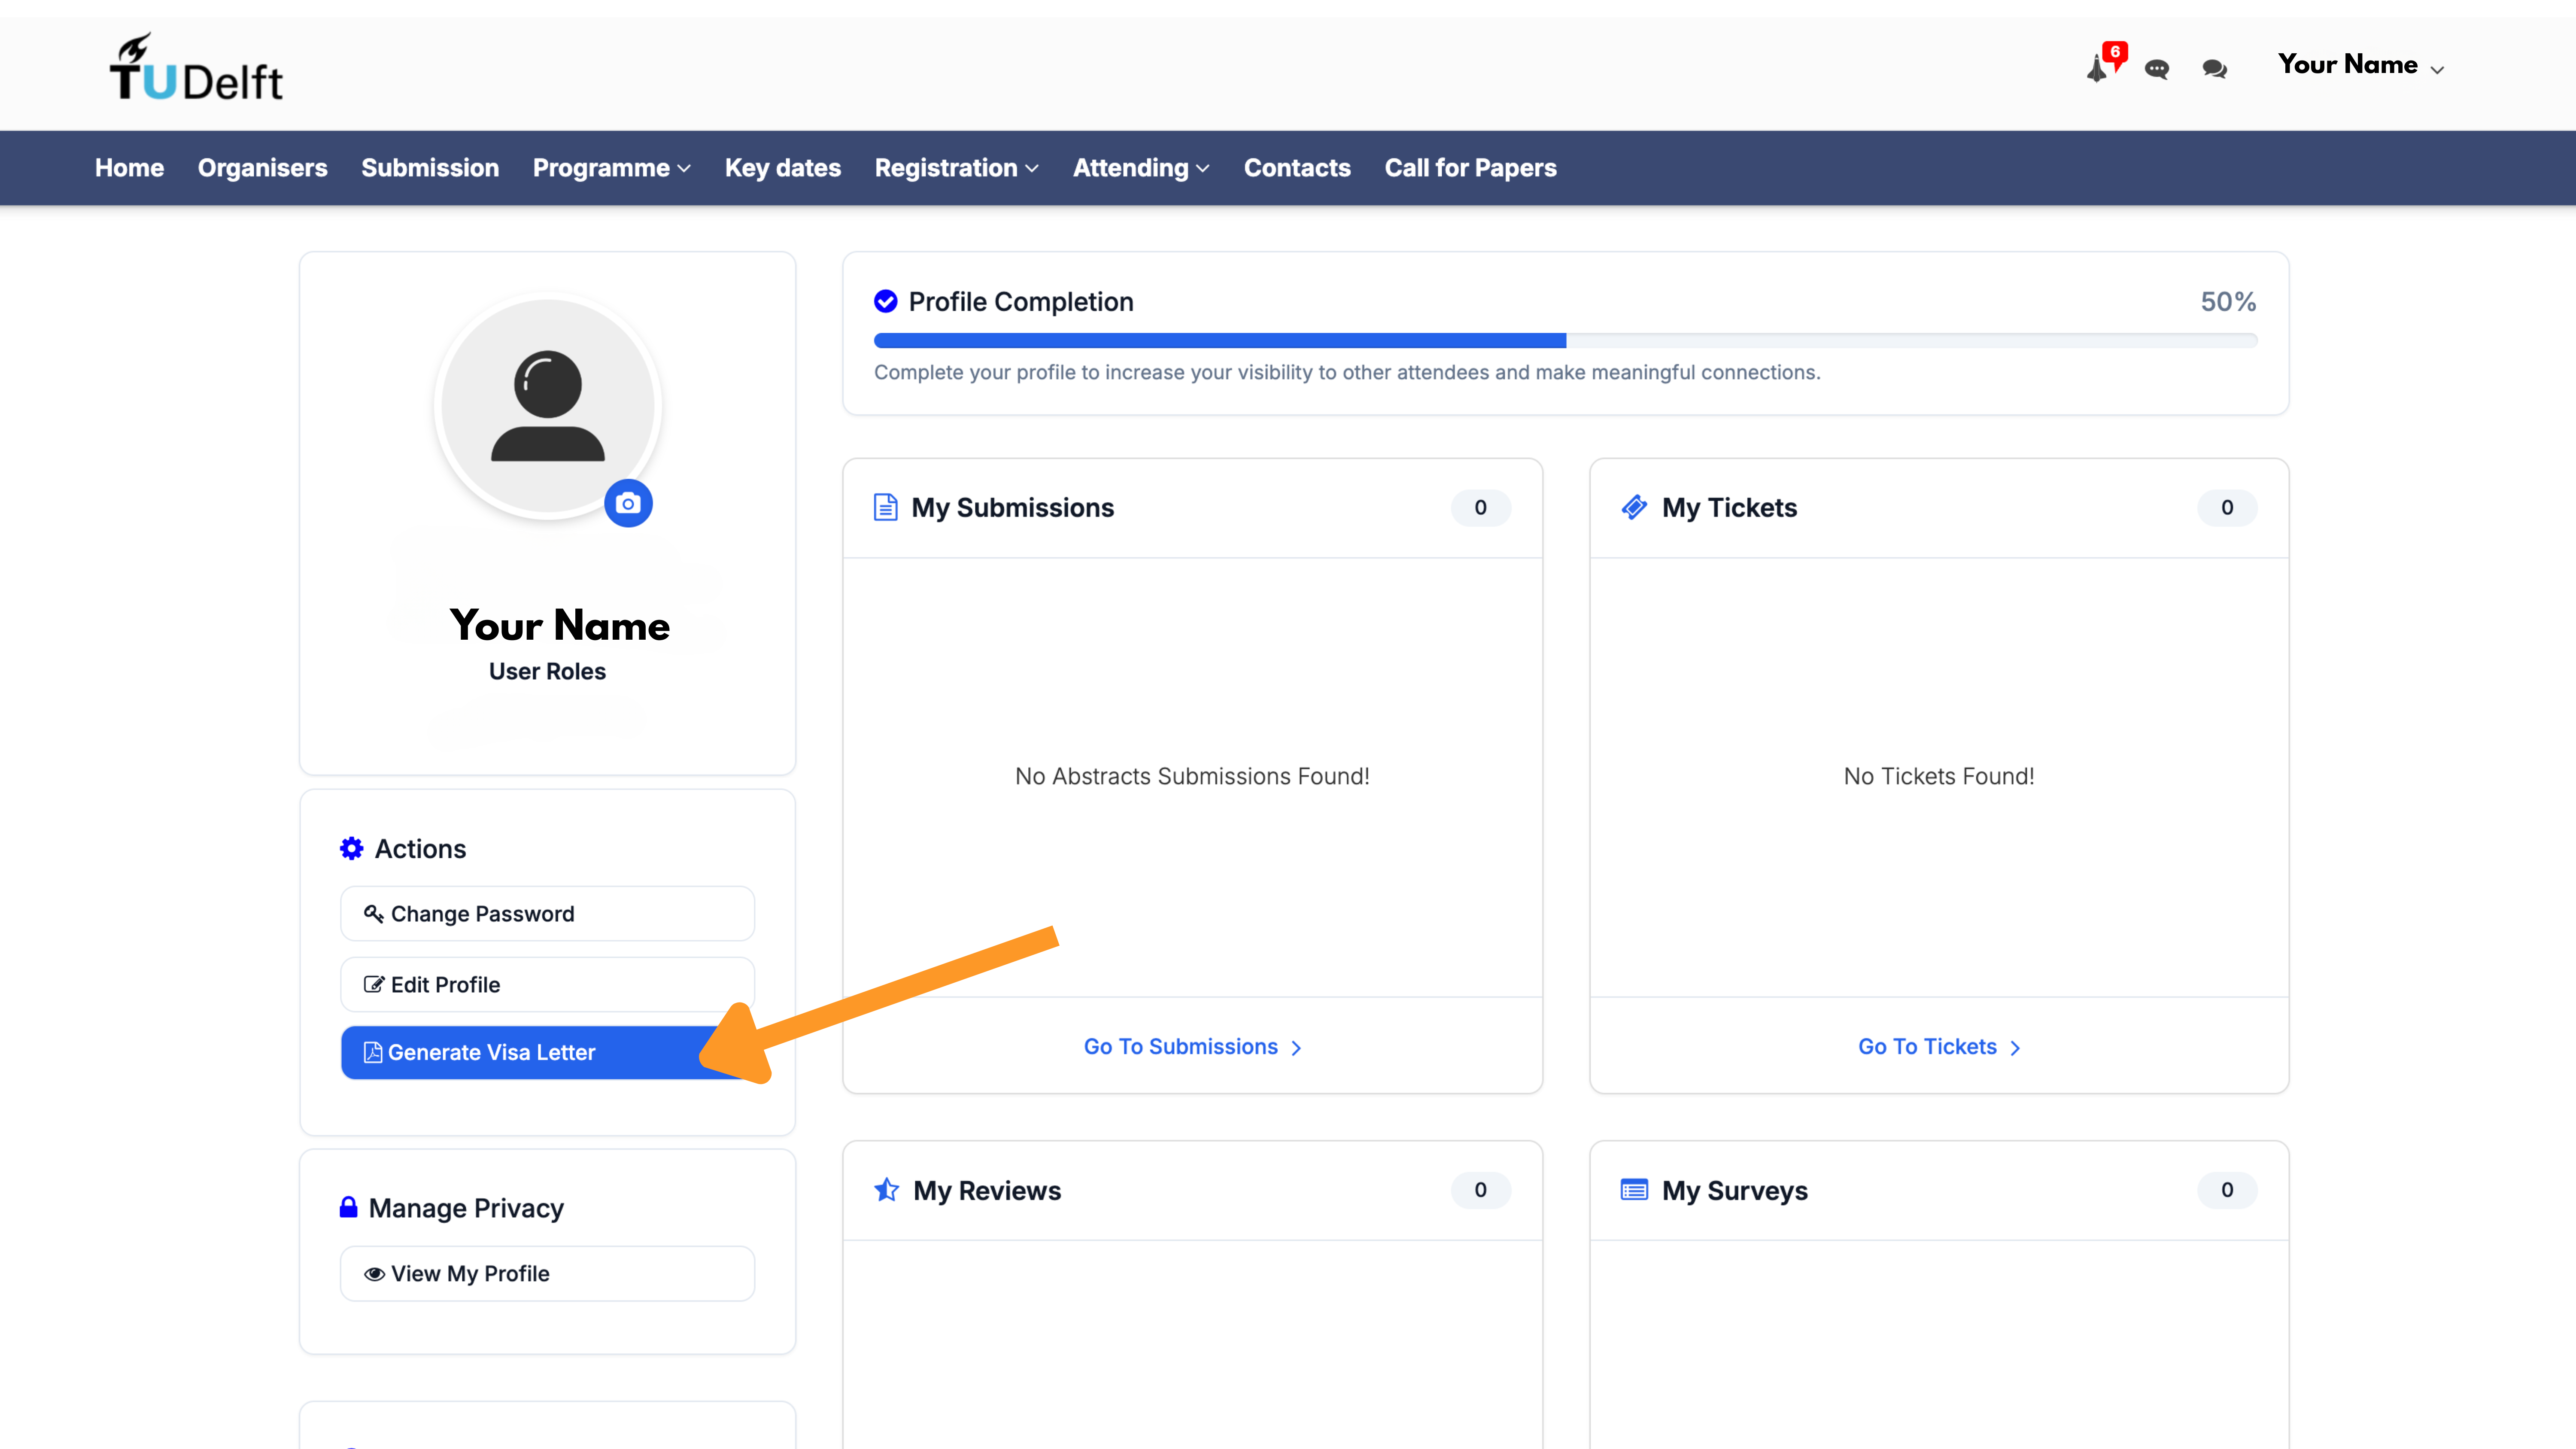
Task: Click the 'User Roles' label
Action: click(547, 671)
